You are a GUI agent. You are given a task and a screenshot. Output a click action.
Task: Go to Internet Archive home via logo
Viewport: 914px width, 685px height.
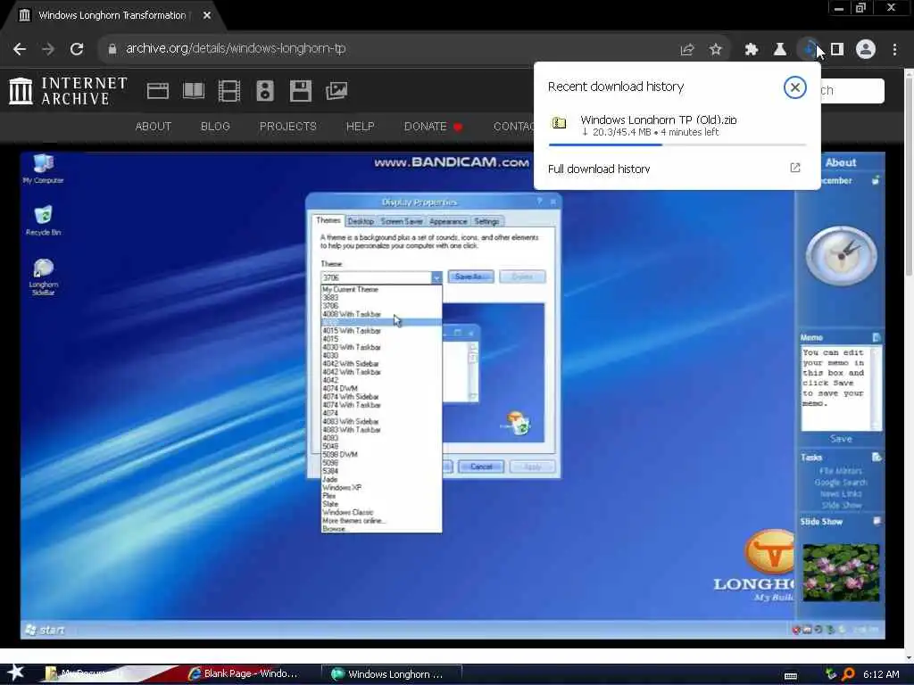(x=68, y=91)
